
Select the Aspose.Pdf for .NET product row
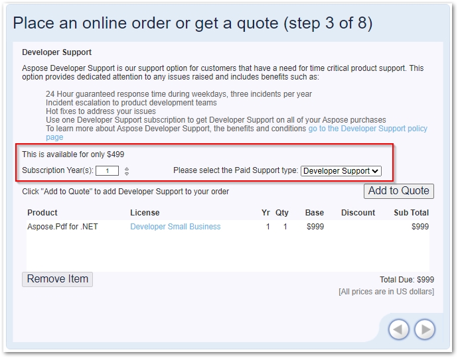(62, 227)
